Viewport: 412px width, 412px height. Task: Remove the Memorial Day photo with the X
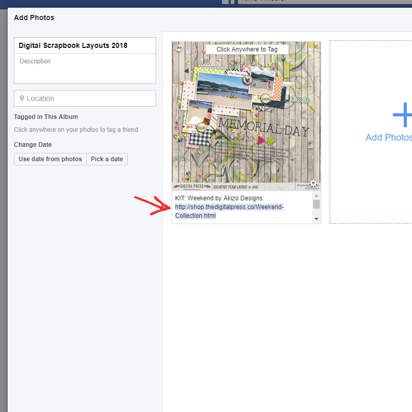tap(316, 47)
